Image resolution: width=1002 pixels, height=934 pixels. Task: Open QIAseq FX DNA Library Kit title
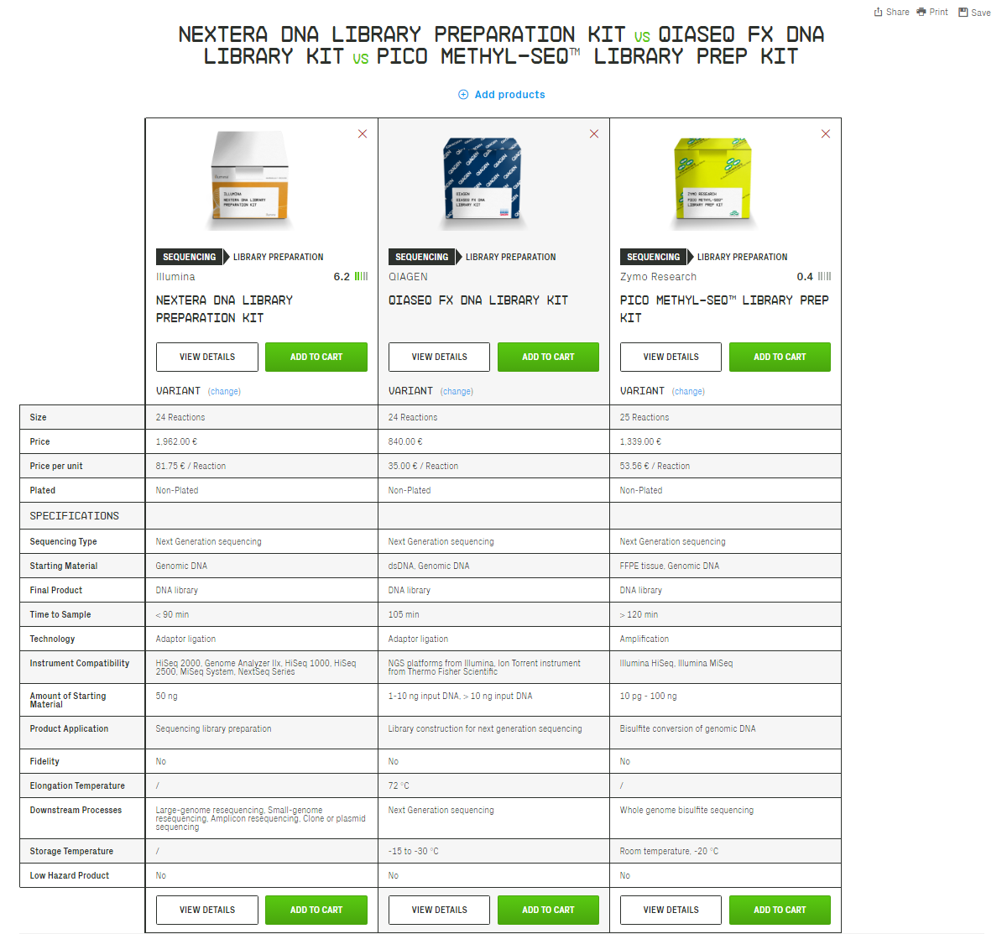(x=478, y=300)
